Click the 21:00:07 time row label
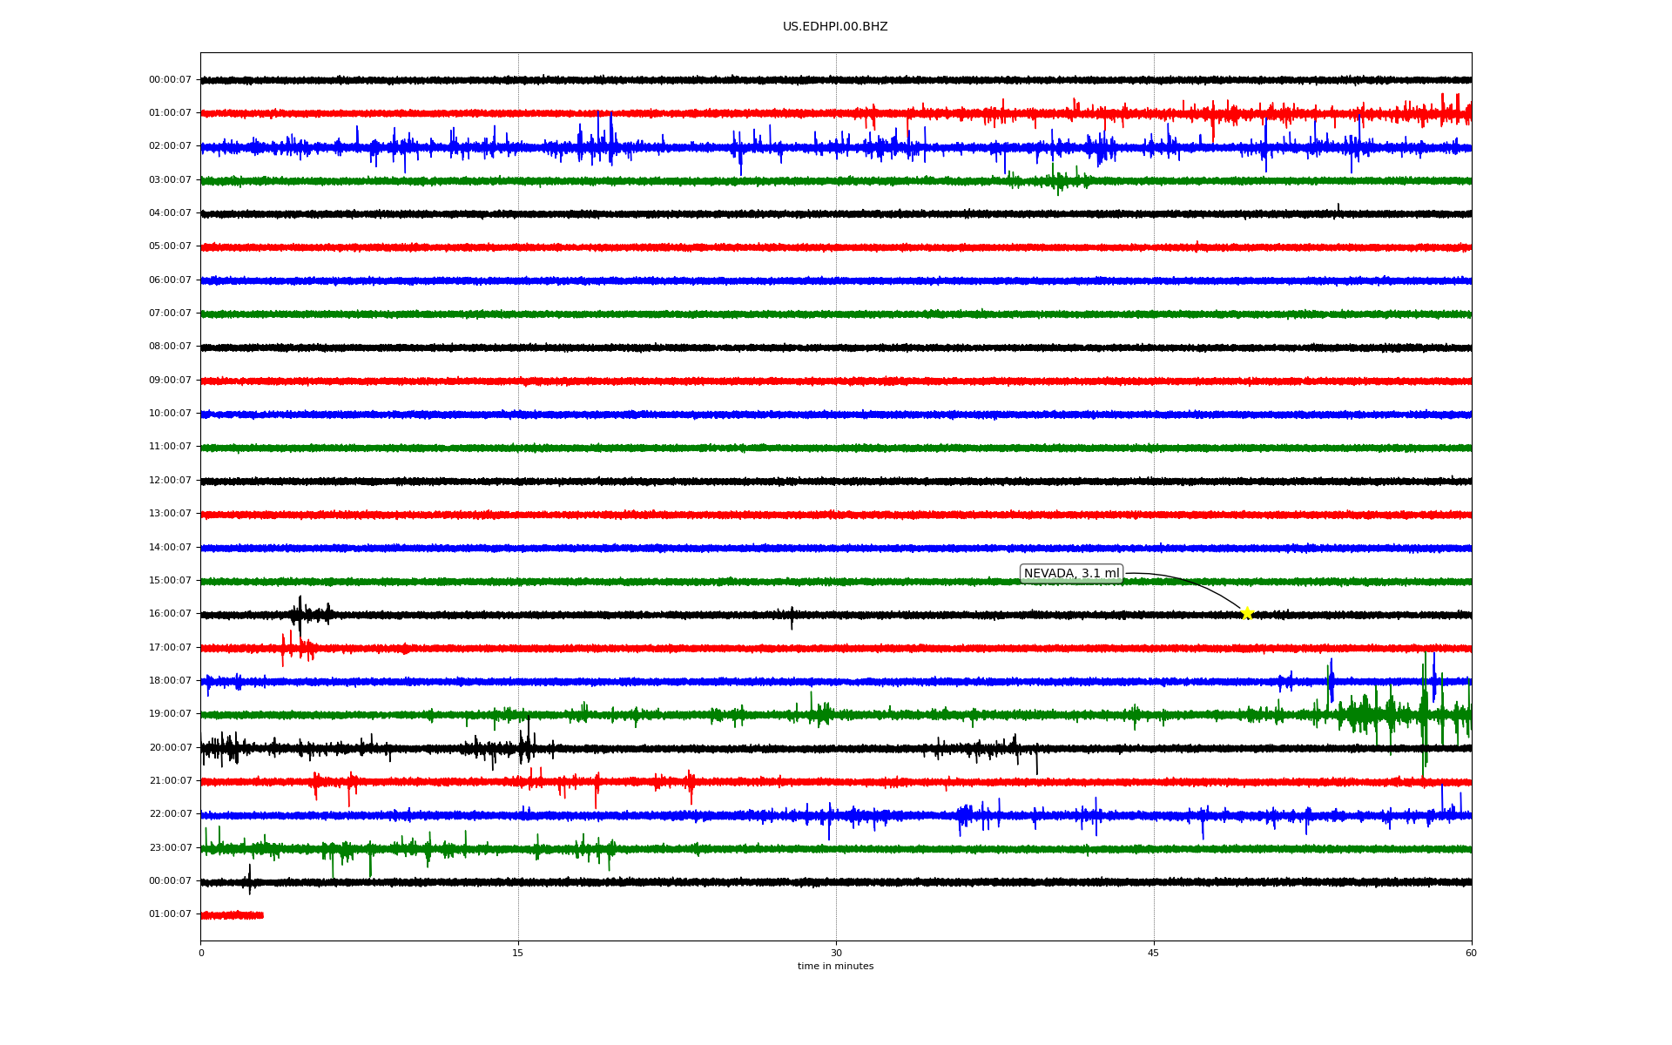This screenshot has height=1045, width=1672. (x=170, y=781)
